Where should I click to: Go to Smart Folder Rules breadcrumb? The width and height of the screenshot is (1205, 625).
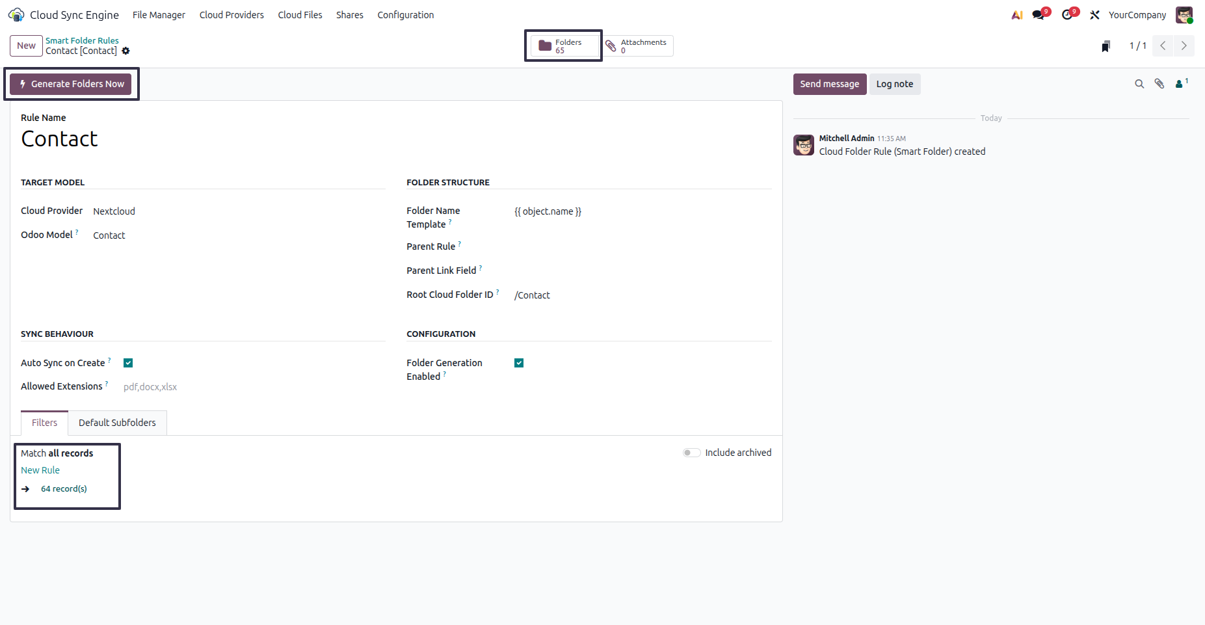coord(82,40)
